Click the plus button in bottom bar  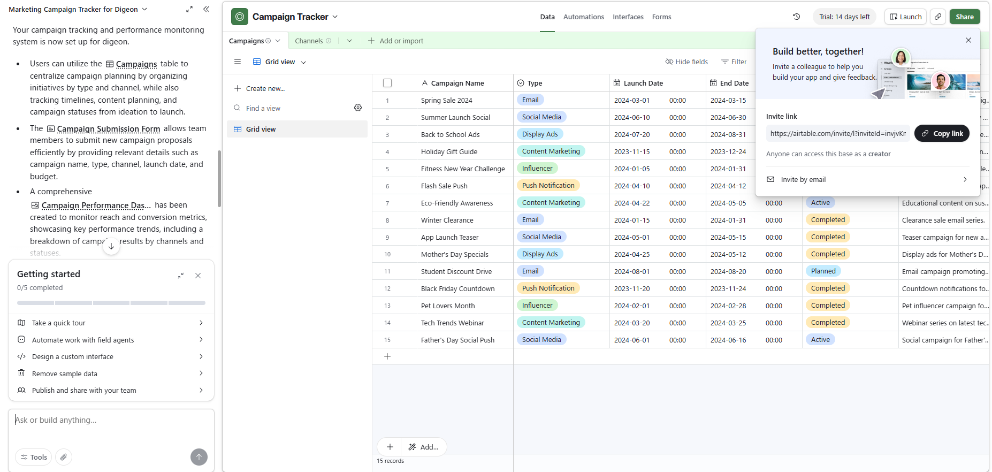390,447
